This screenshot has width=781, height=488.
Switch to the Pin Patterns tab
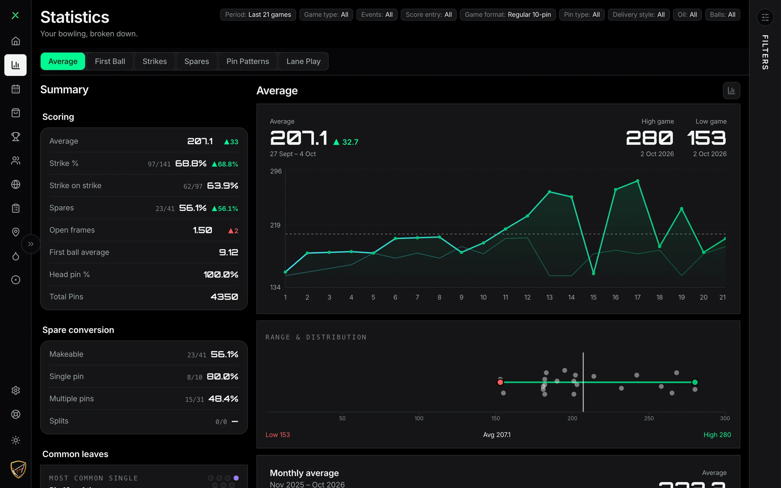pos(248,61)
